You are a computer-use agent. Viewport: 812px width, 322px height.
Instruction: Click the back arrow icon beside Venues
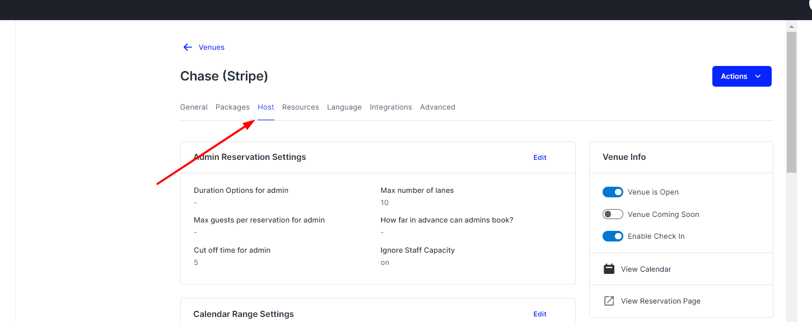point(188,48)
